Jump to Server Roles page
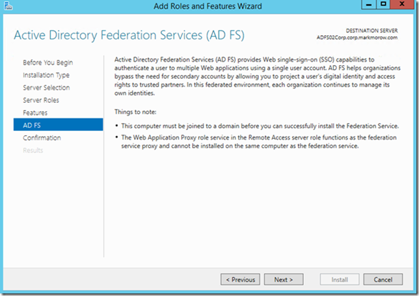 (x=41, y=100)
